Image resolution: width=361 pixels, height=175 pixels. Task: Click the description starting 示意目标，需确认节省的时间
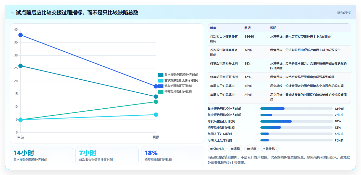(x=309, y=97)
